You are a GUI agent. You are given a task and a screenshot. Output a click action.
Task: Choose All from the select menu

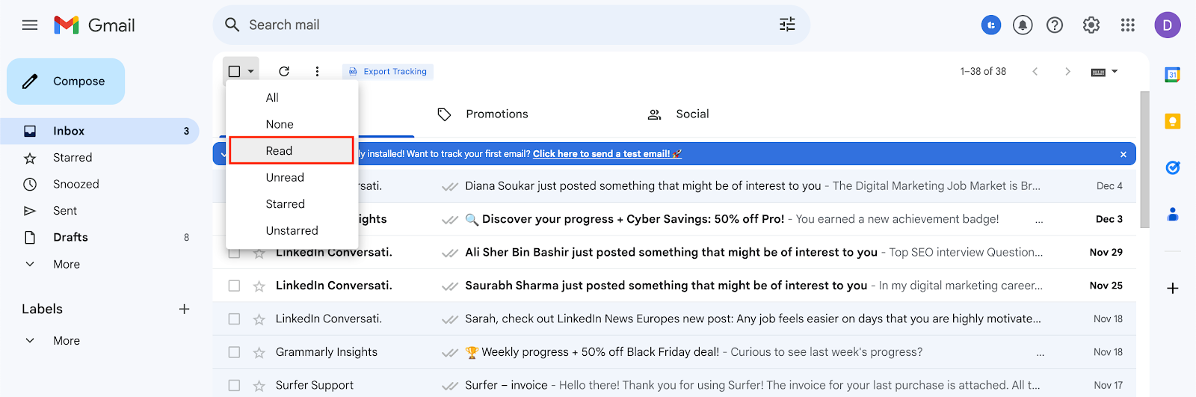[x=292, y=98]
